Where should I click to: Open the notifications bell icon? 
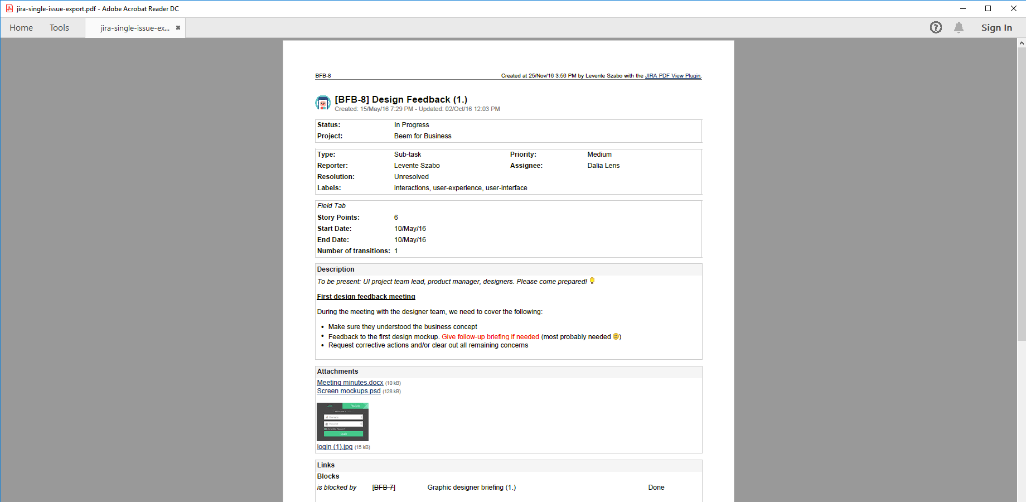[959, 27]
